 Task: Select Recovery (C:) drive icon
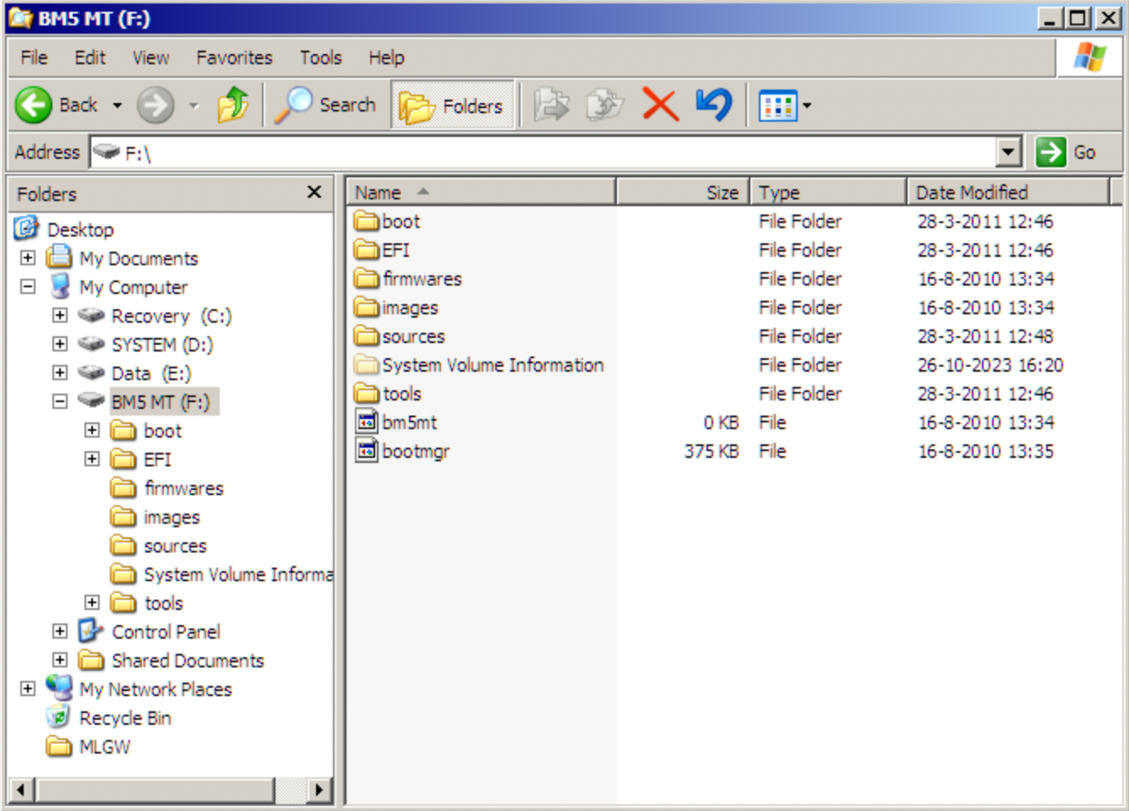pyautogui.click(x=91, y=315)
